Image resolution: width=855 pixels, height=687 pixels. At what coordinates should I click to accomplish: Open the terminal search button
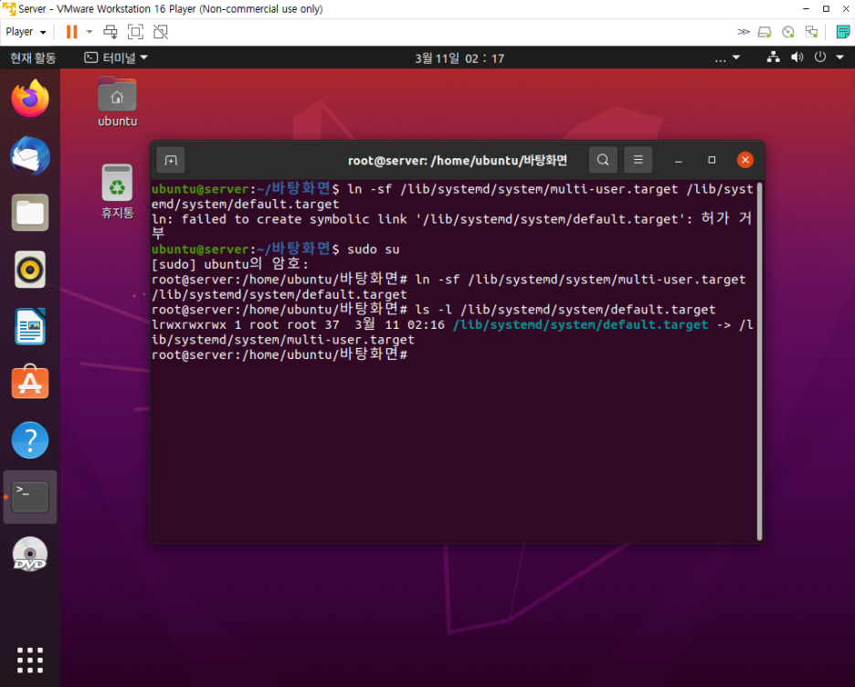coord(603,160)
